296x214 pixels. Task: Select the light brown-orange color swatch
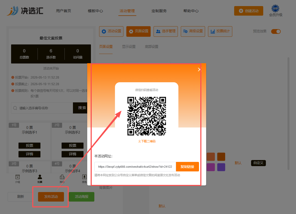(211, 157)
